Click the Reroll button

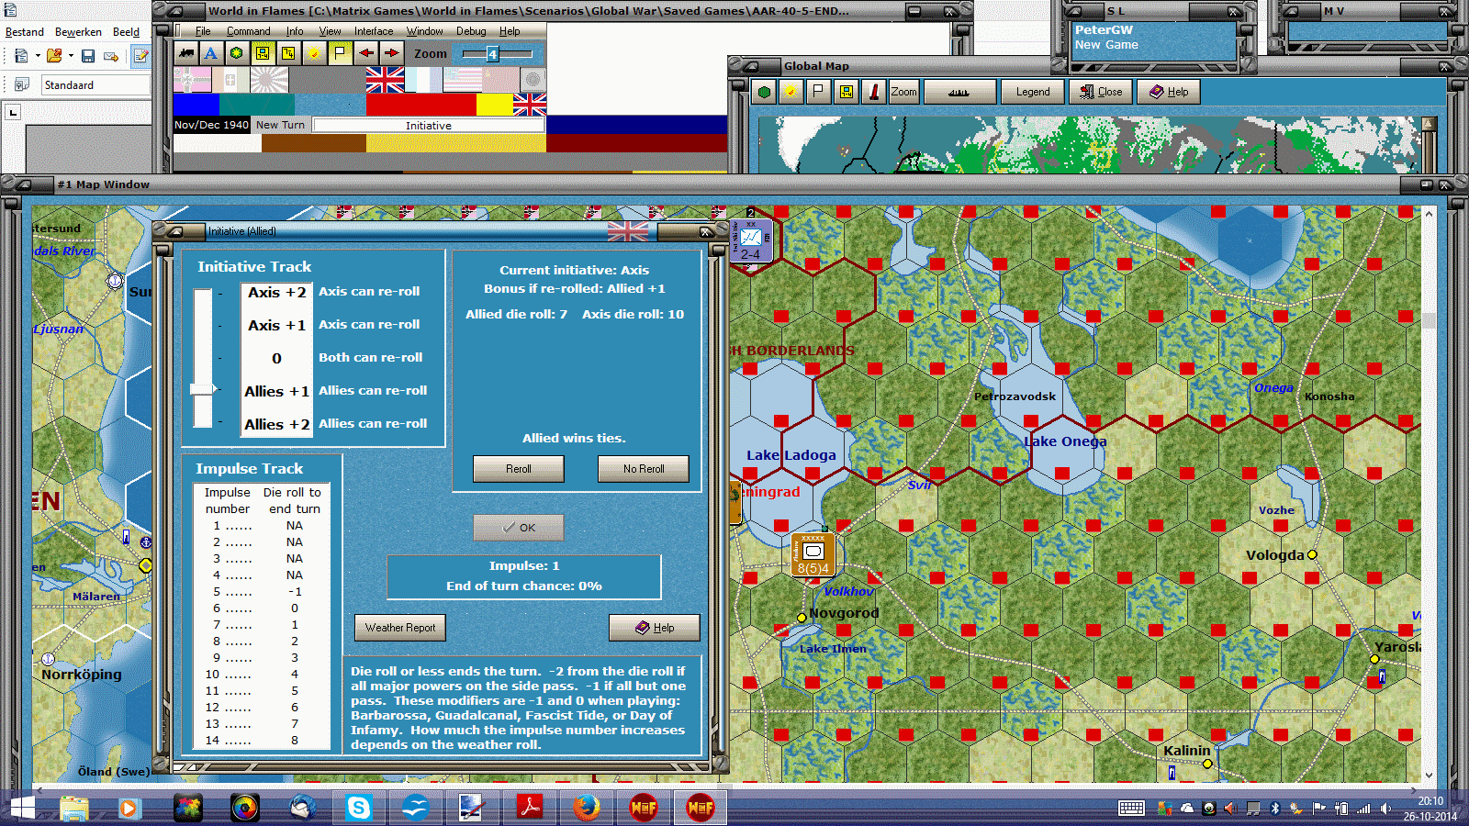519,469
